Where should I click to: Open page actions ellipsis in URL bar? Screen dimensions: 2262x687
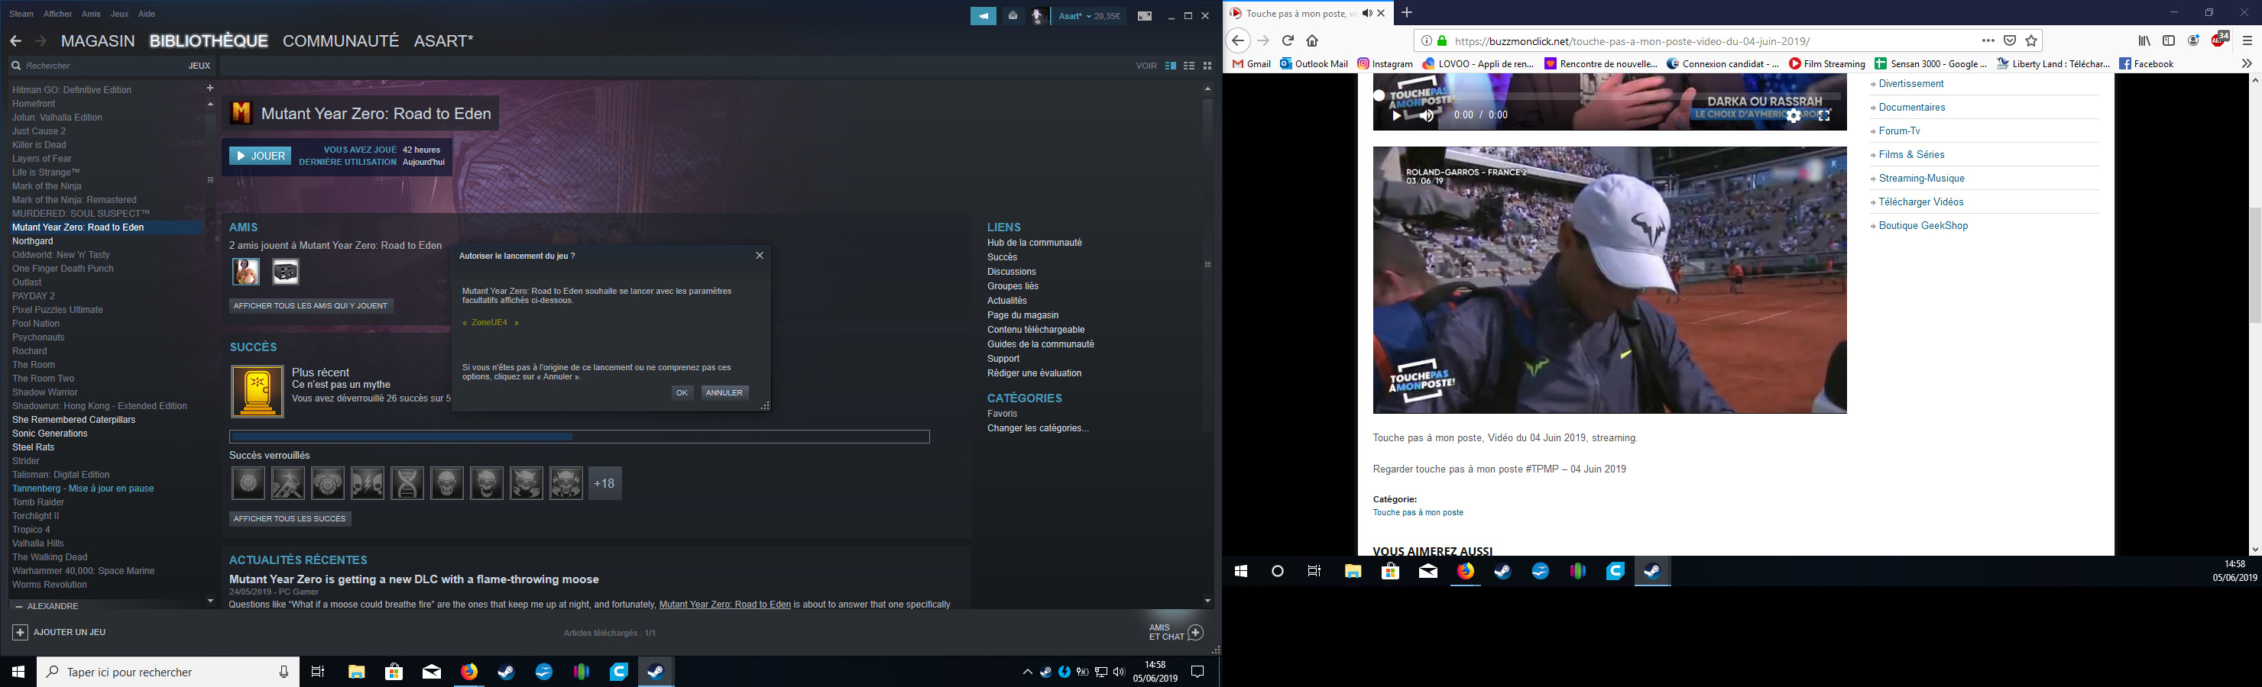[1988, 40]
